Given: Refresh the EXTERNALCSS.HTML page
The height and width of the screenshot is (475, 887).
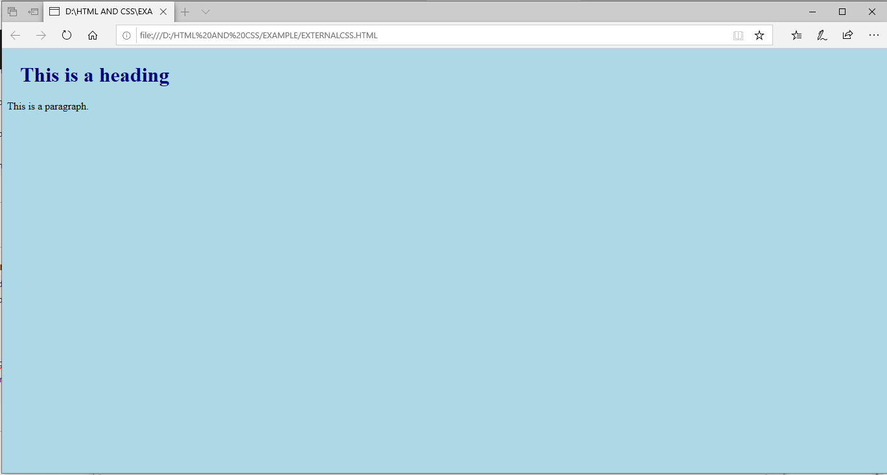Looking at the screenshot, I should (66, 35).
